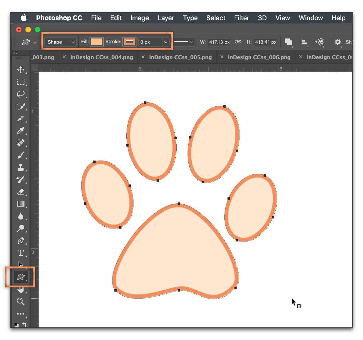The image size is (363, 340).
Task: Expand the toolbar double-arrow
Action: (x=16, y=53)
